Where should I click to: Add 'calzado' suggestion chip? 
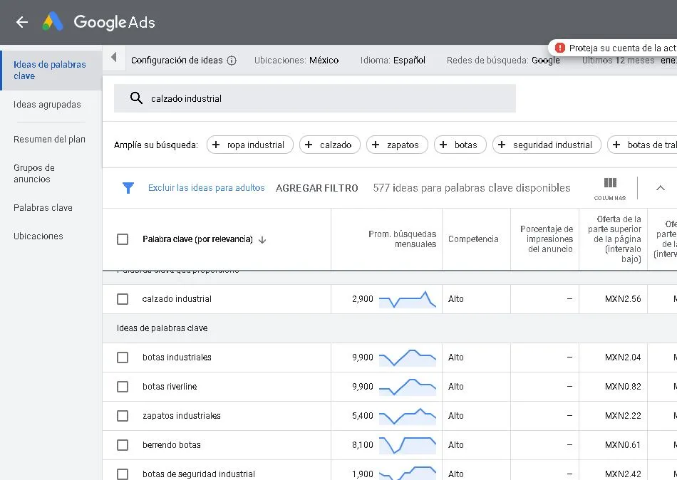click(330, 145)
